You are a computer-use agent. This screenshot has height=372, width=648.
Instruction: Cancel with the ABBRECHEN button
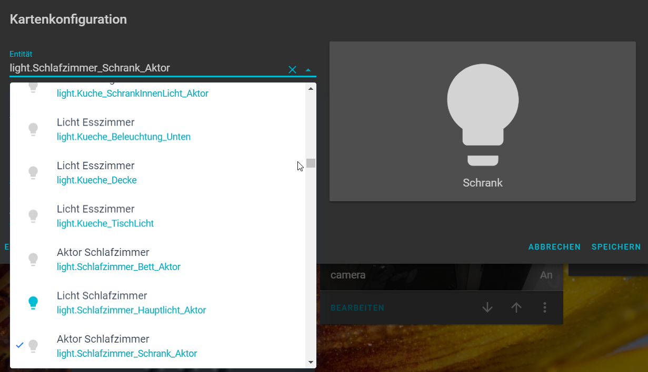click(554, 247)
